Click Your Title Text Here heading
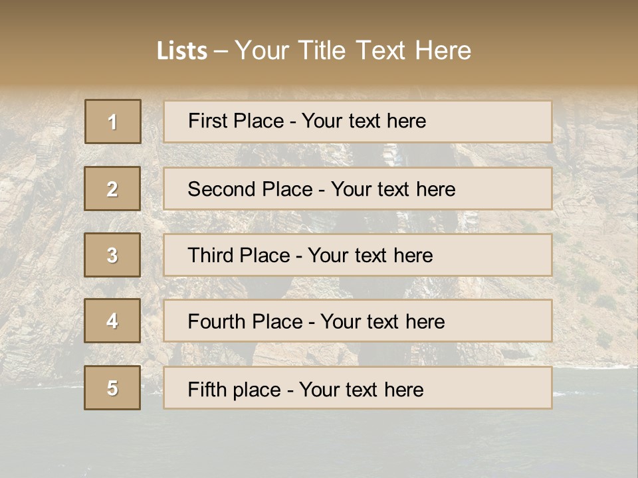 point(353,50)
